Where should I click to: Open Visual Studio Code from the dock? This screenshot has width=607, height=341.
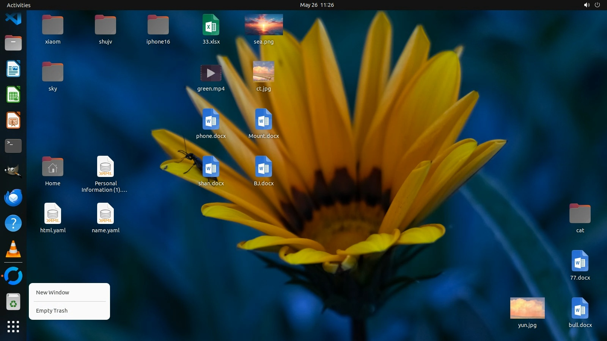13,18
